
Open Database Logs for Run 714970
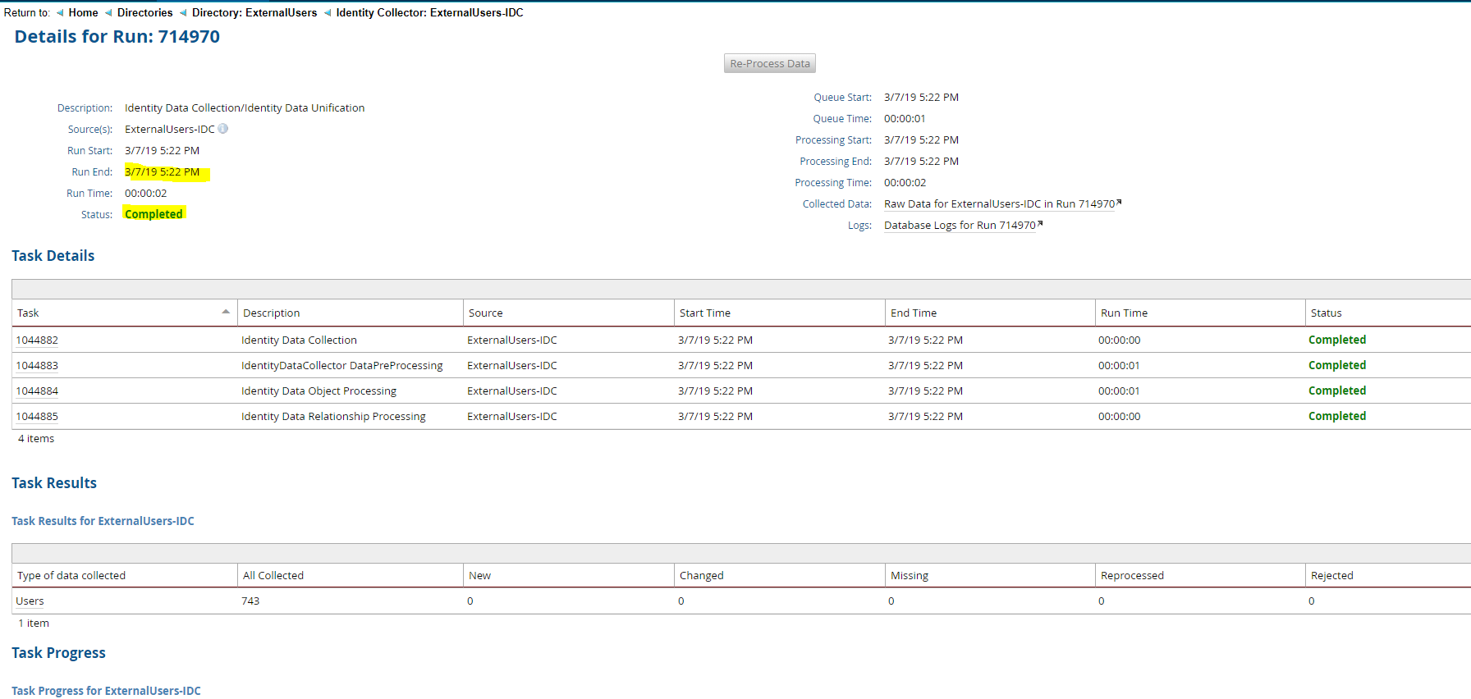click(960, 226)
